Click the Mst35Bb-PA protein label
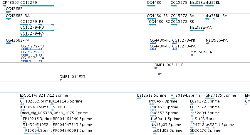Image resolution: width=250 pixels, height=135 pixels. click(x=217, y=40)
